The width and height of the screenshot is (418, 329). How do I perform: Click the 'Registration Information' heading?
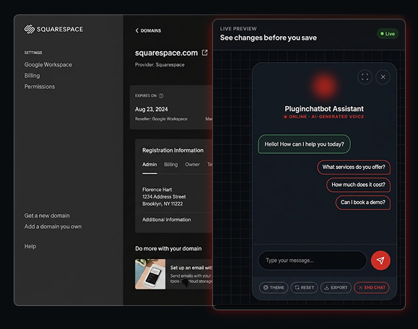click(x=173, y=150)
